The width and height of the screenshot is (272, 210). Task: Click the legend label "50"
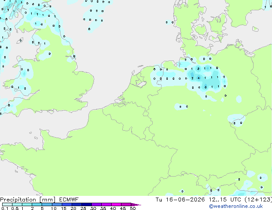click(x=133, y=208)
